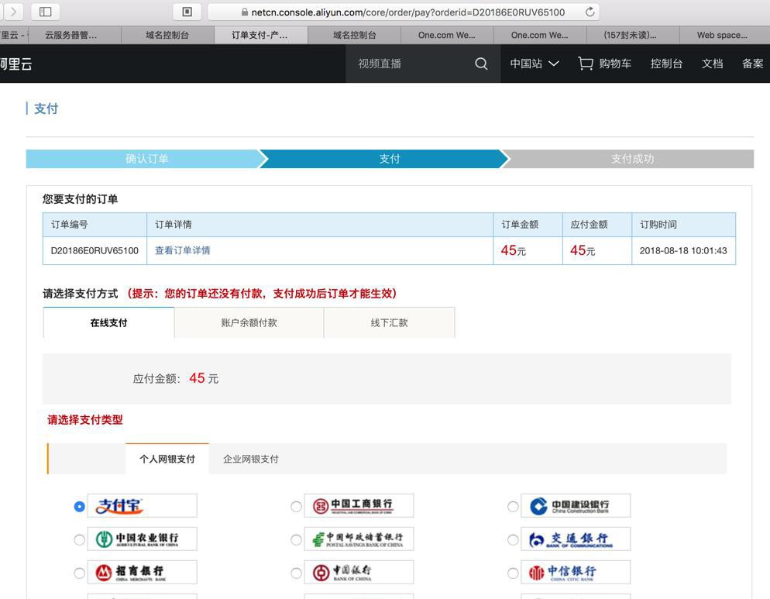The image size is (770, 599).
Task: Click the 订单金额 column header
Action: click(528, 225)
